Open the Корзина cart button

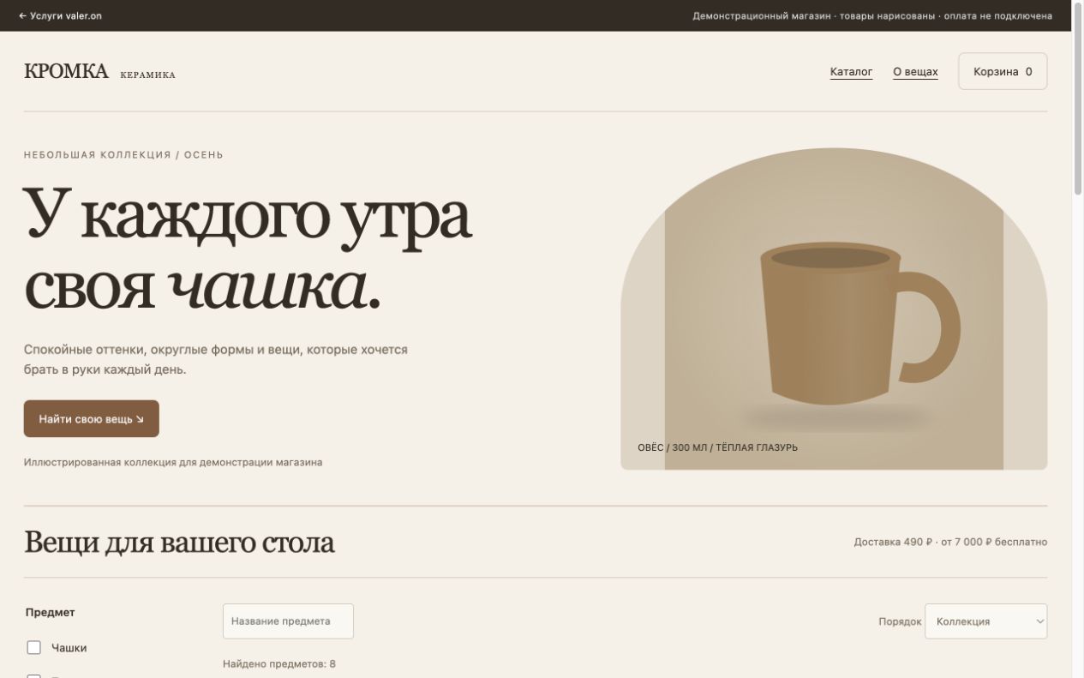pos(1003,71)
